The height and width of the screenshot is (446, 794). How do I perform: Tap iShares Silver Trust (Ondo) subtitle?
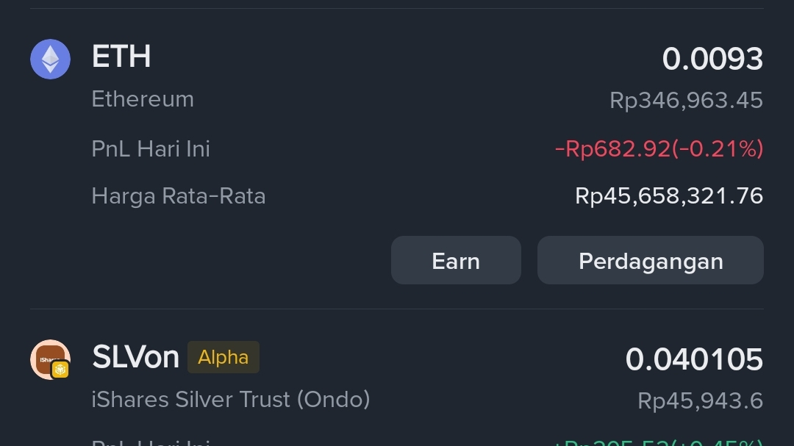coord(230,400)
